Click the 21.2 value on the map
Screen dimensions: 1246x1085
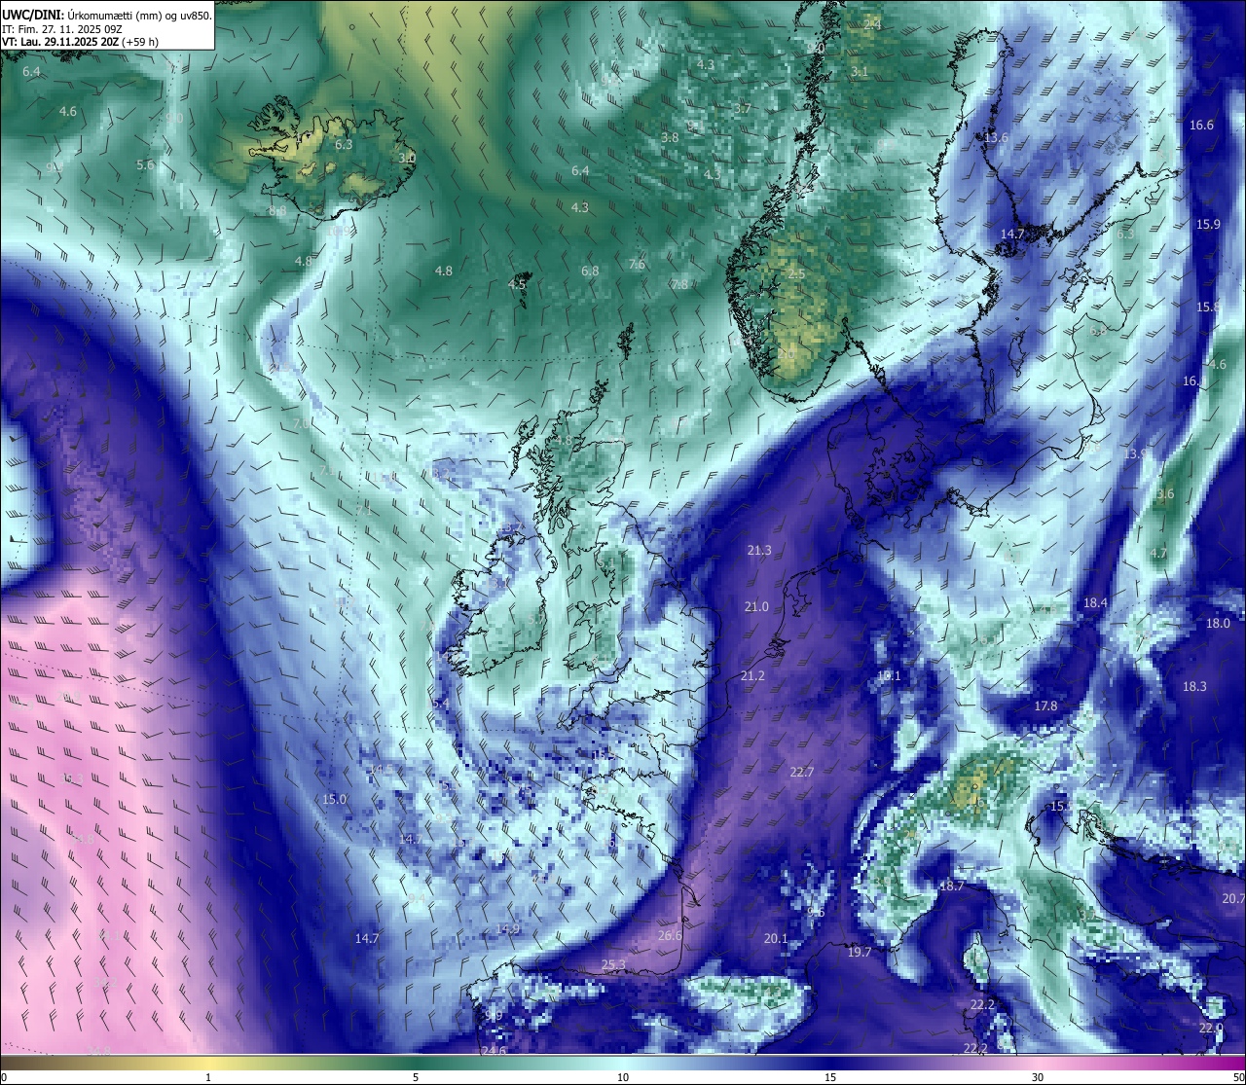click(752, 676)
